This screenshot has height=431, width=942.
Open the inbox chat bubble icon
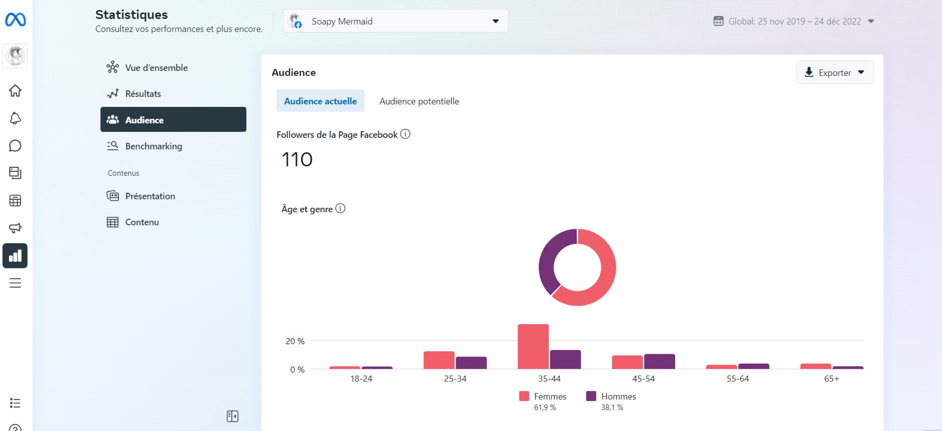[15, 146]
